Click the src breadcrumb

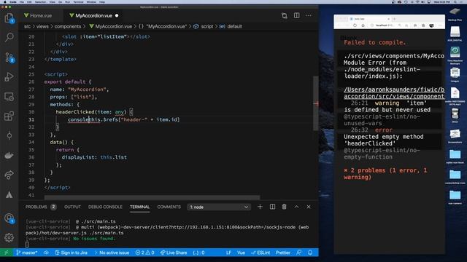pos(27,26)
